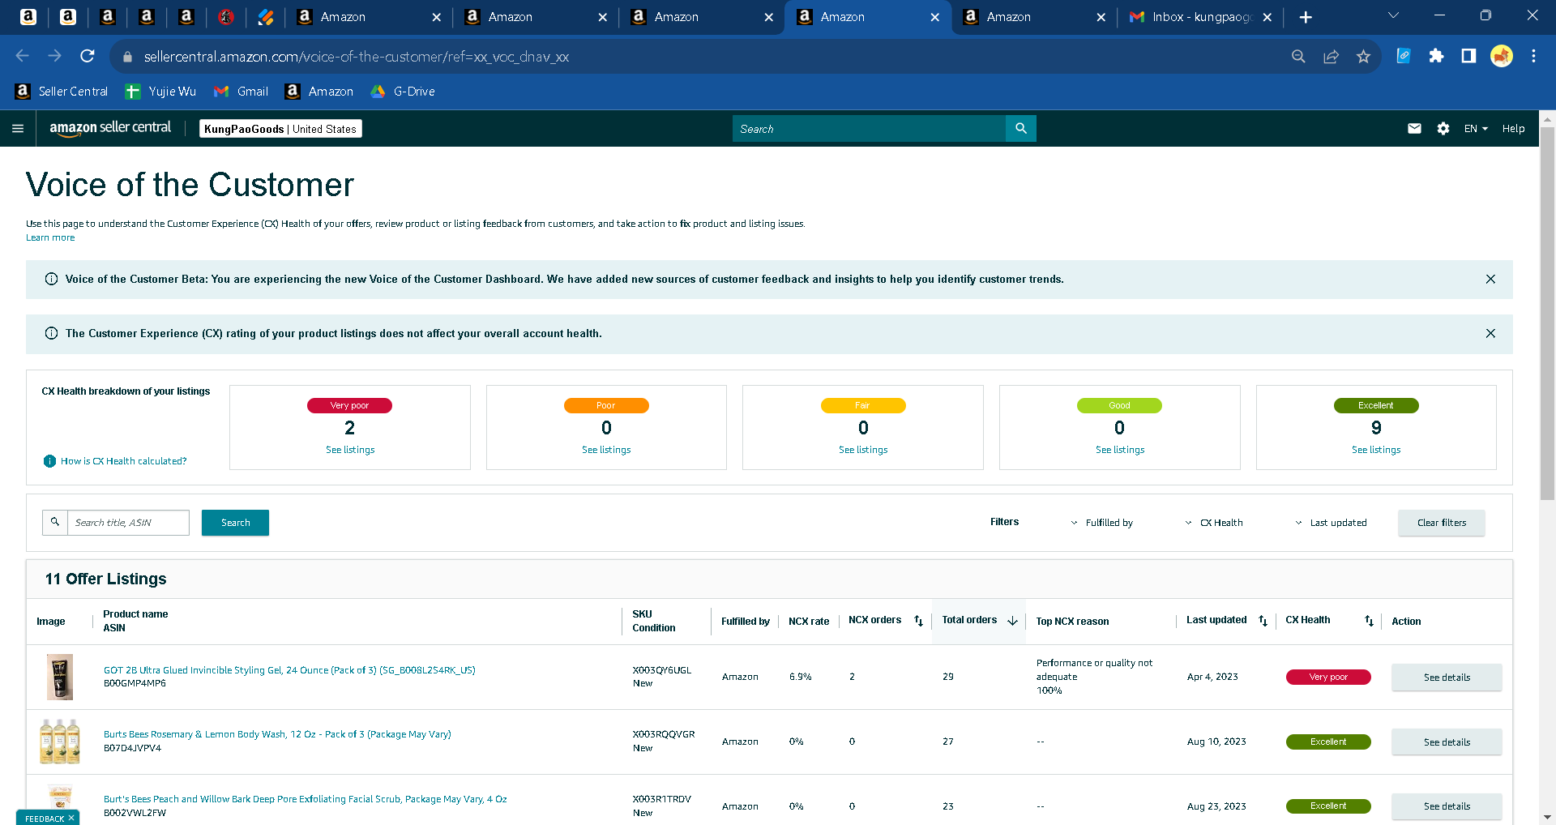Viewport: 1556px width, 825px height.
Task: Click the amazon seller central logo
Action: (110, 128)
